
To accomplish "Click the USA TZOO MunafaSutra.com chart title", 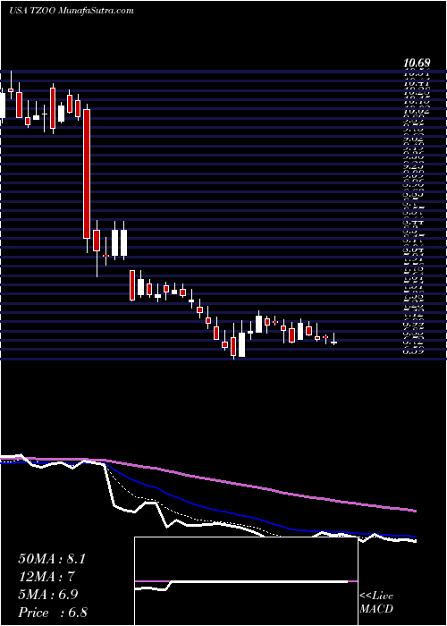I will [x=71, y=11].
